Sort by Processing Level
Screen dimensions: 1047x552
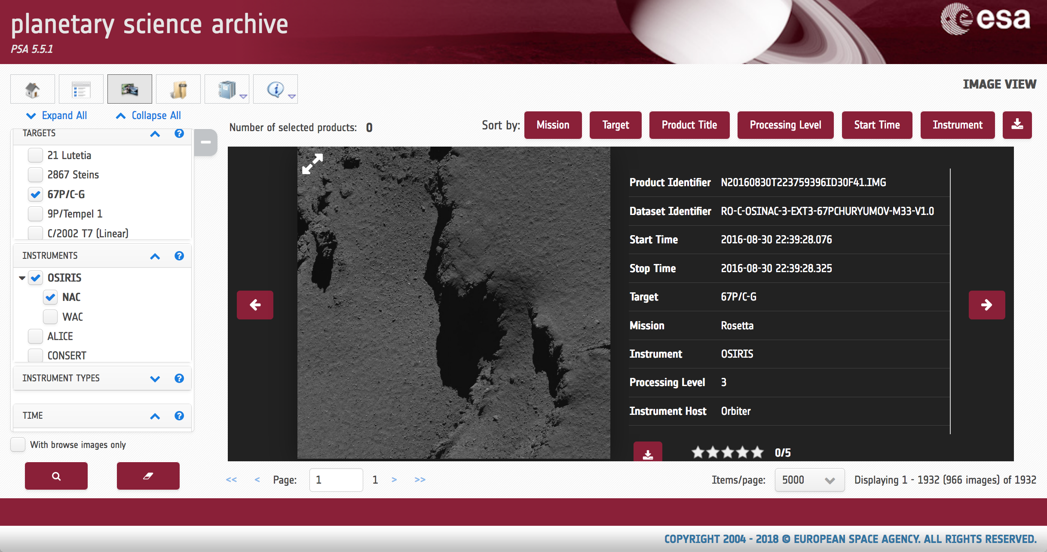[x=785, y=125]
